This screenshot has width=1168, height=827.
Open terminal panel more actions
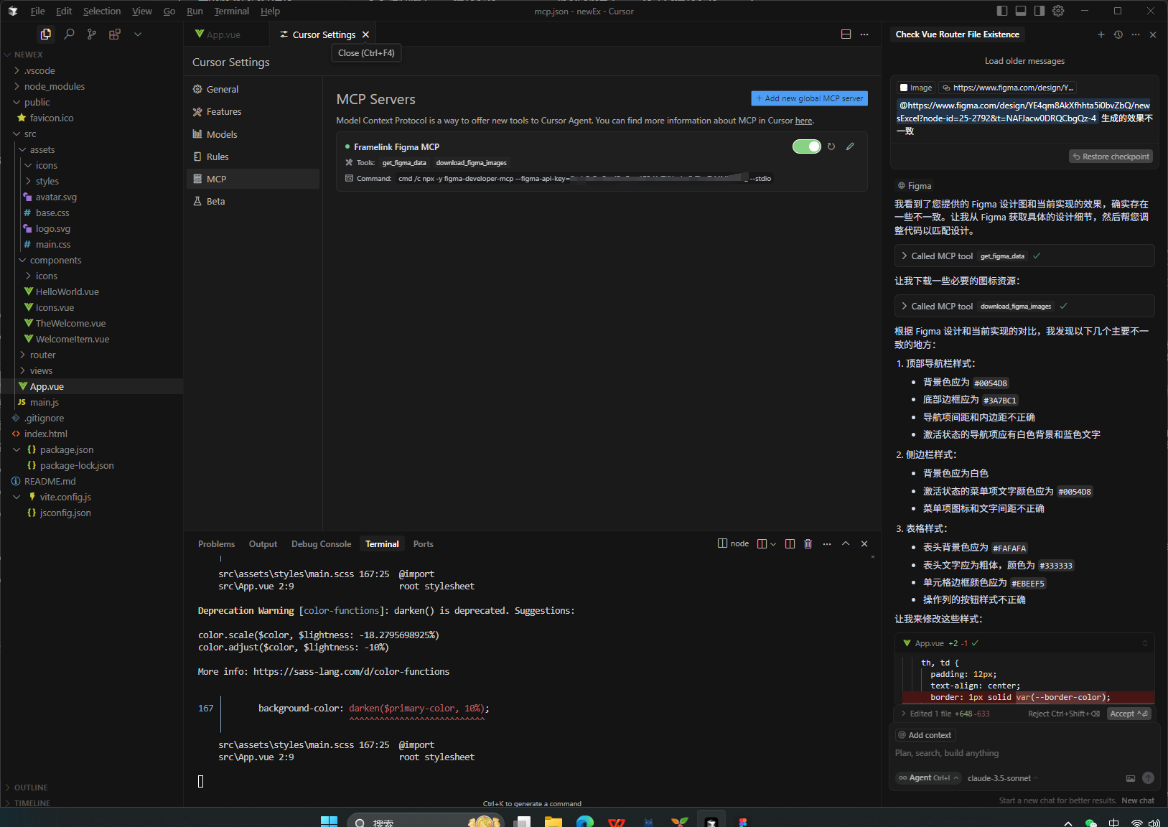[x=827, y=543]
